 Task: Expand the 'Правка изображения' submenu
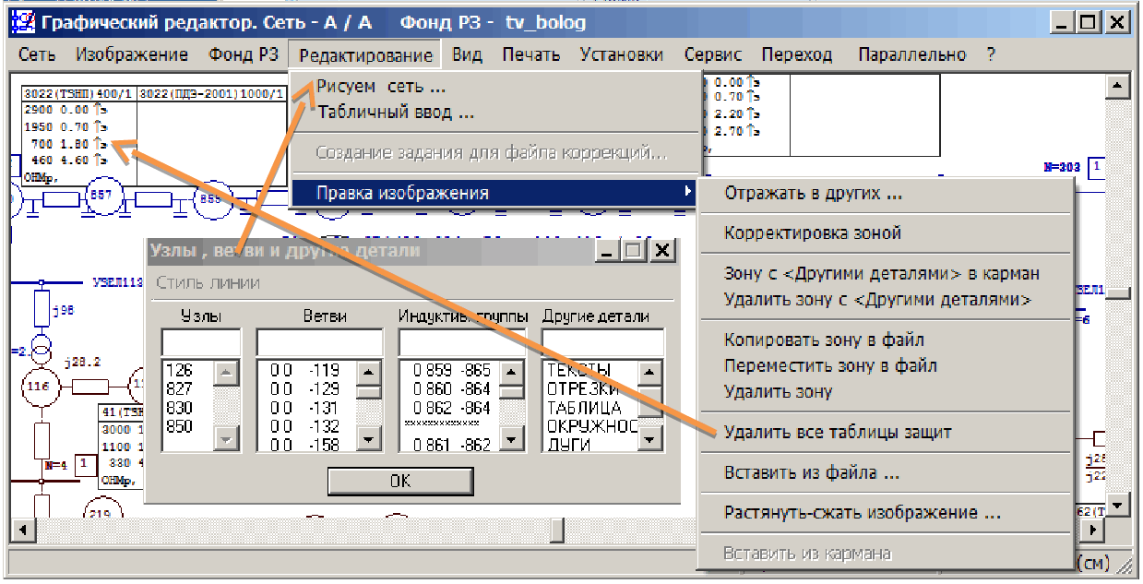[x=494, y=193]
